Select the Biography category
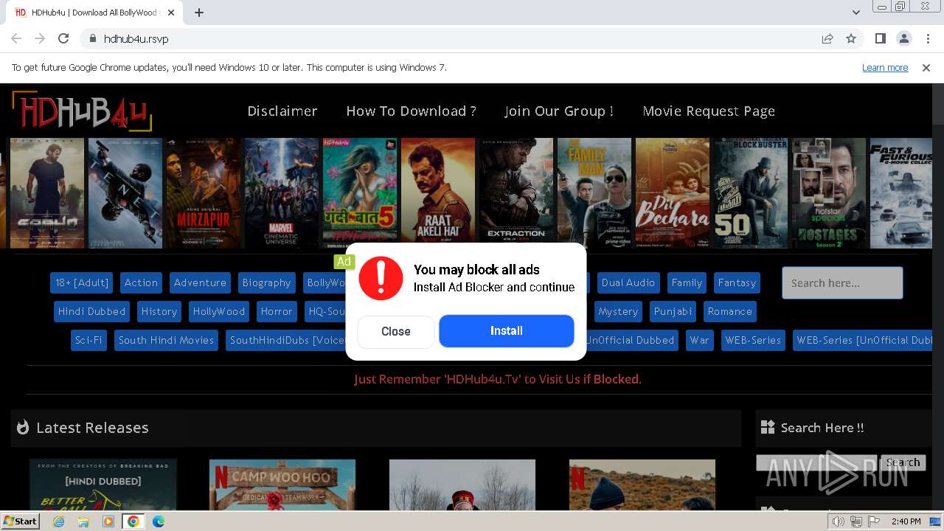The width and height of the screenshot is (944, 531). (266, 282)
